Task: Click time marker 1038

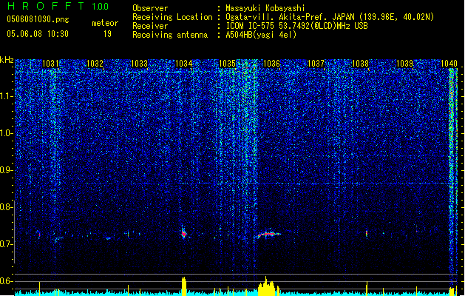Action: (360, 64)
